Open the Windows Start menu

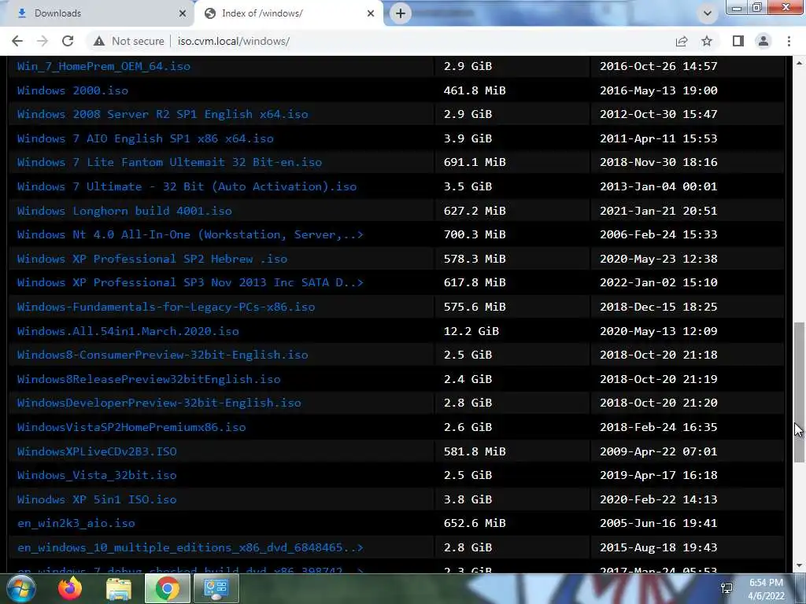click(20, 588)
